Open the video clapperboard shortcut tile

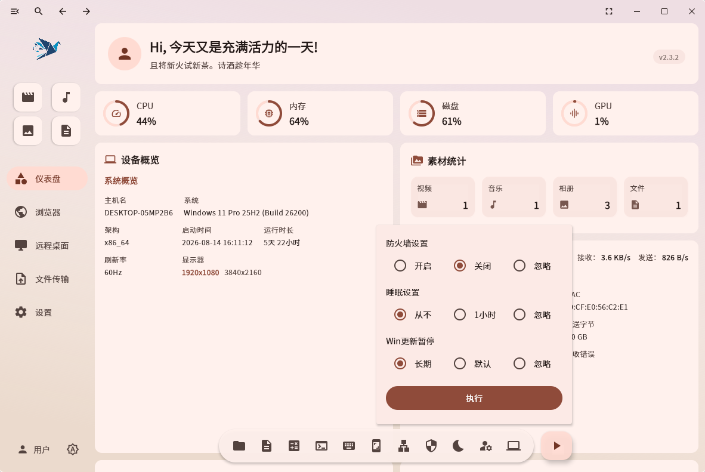pyautogui.click(x=28, y=97)
